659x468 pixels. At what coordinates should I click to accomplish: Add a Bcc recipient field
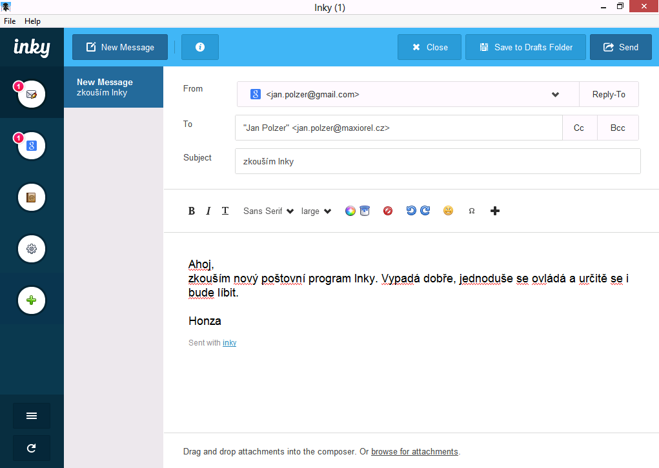click(x=618, y=128)
